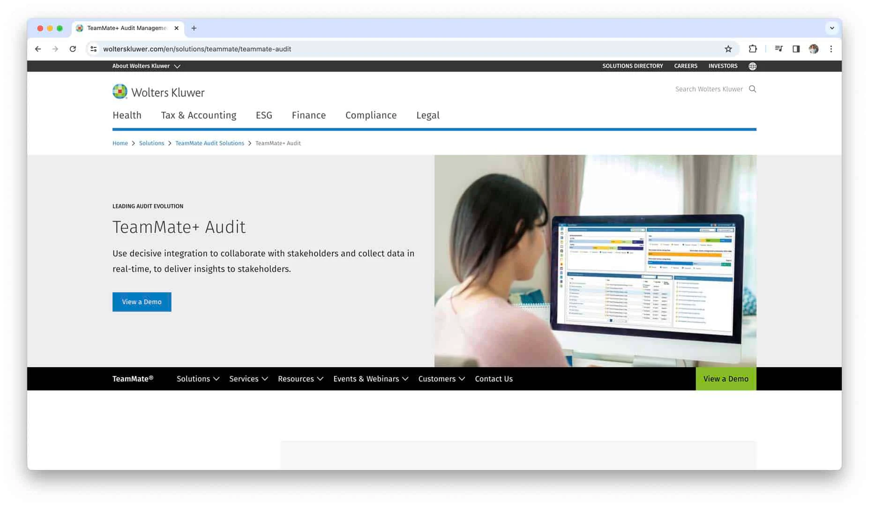Open the media control icon in toolbar
This screenshot has height=506, width=869.
pyautogui.click(x=779, y=49)
